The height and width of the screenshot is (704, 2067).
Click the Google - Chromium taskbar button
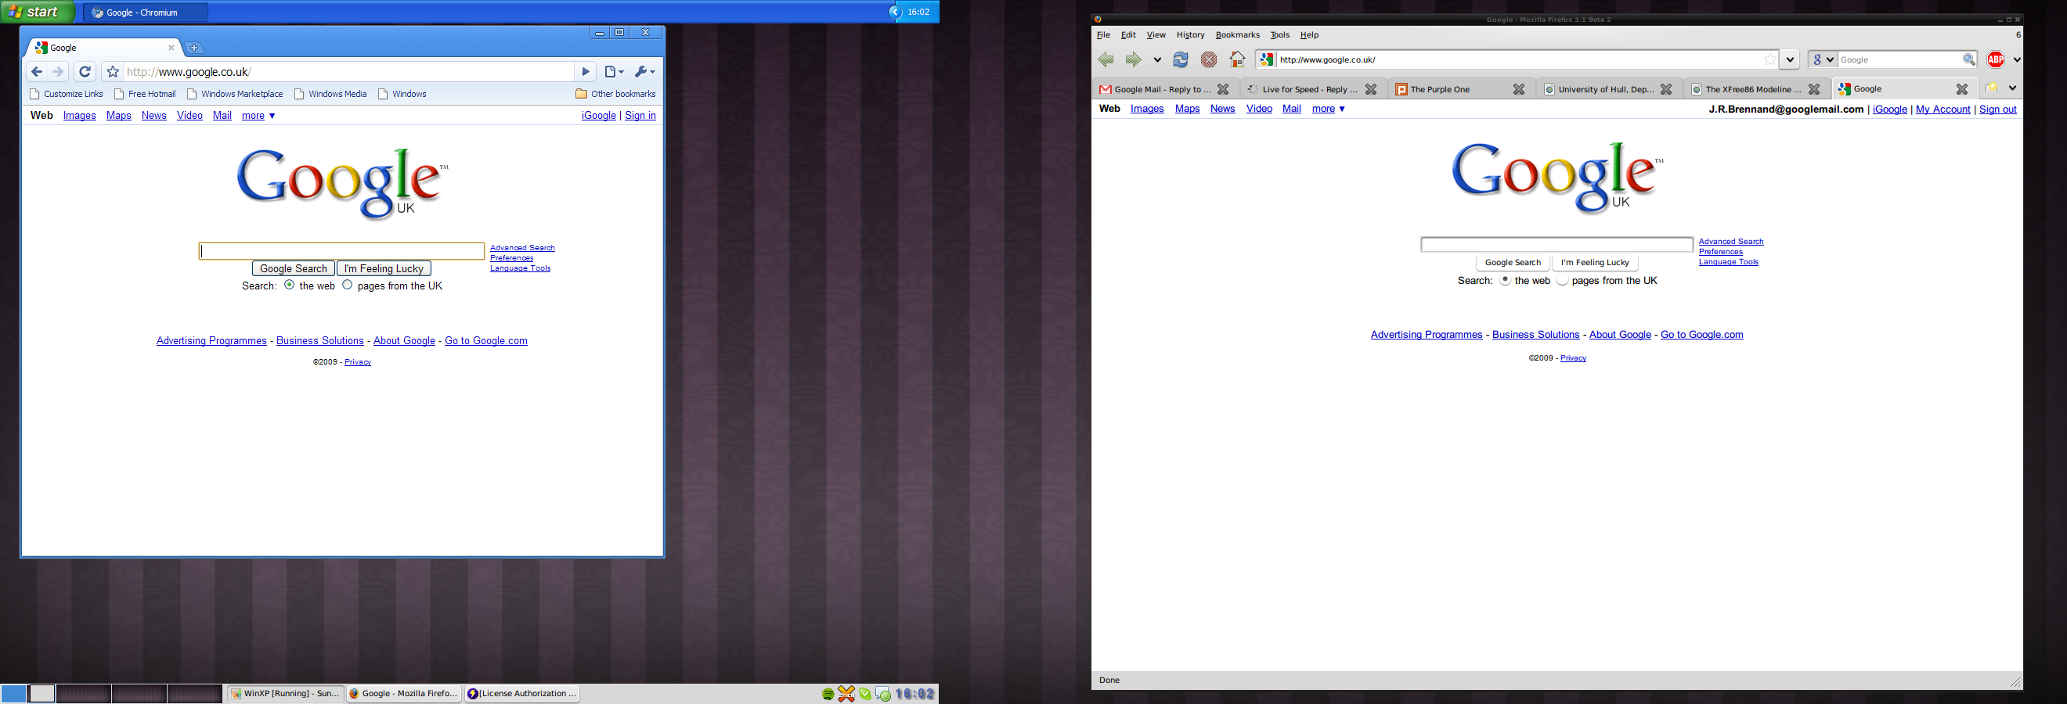click(x=145, y=13)
